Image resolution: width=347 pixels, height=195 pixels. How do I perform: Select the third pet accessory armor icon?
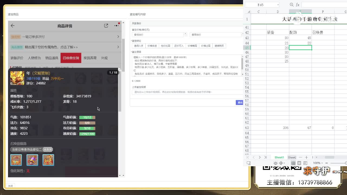click(x=48, y=160)
